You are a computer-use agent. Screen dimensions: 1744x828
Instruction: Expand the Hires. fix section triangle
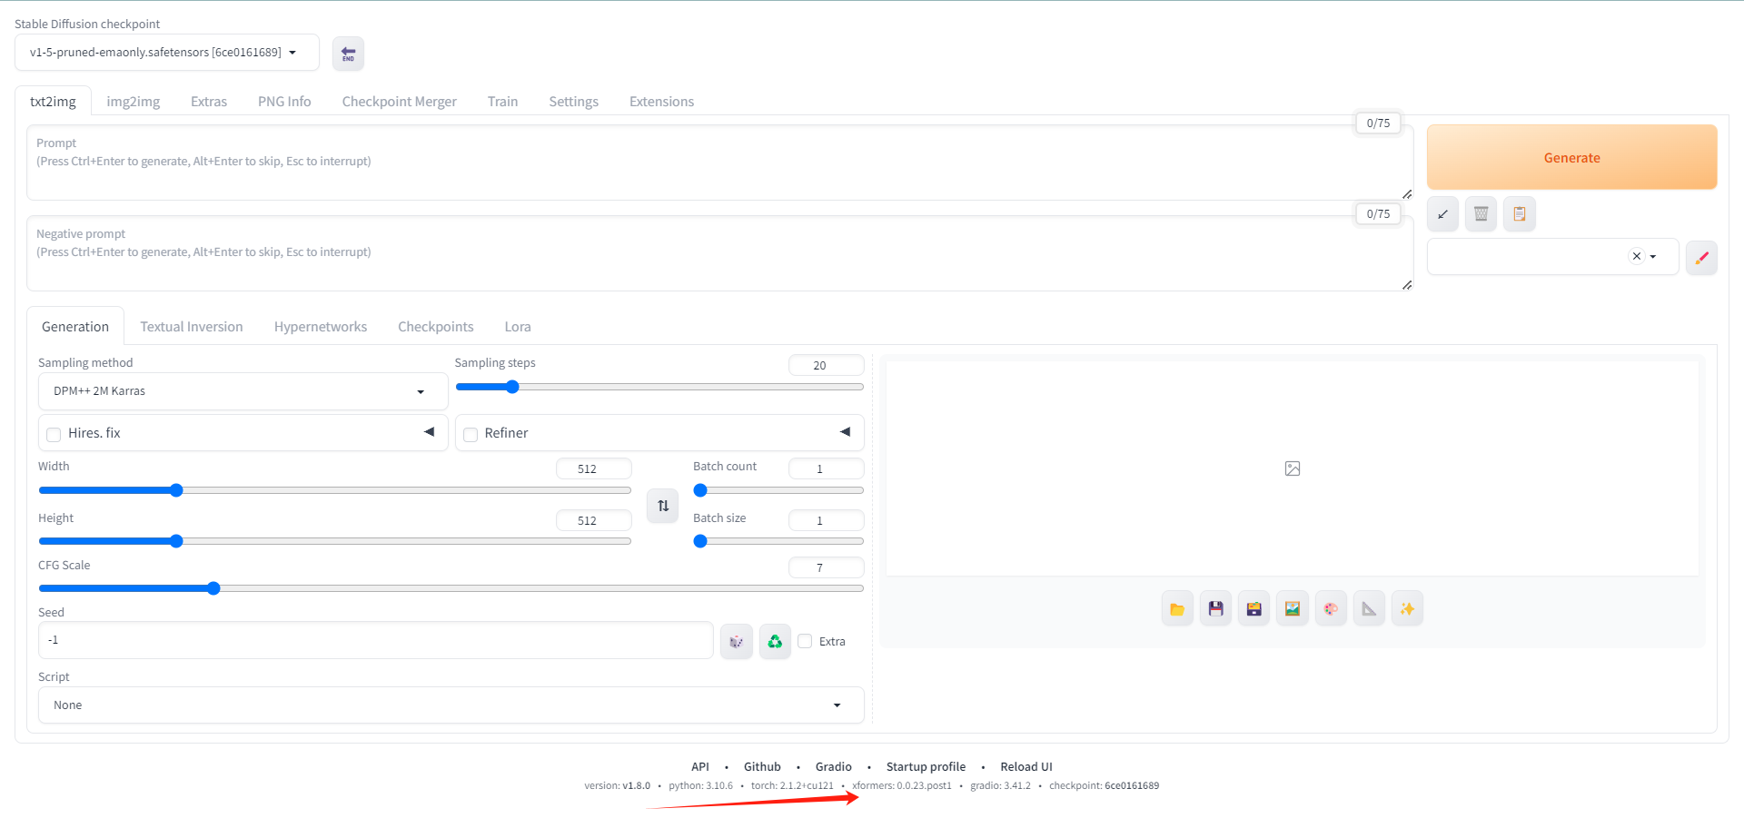429,432
